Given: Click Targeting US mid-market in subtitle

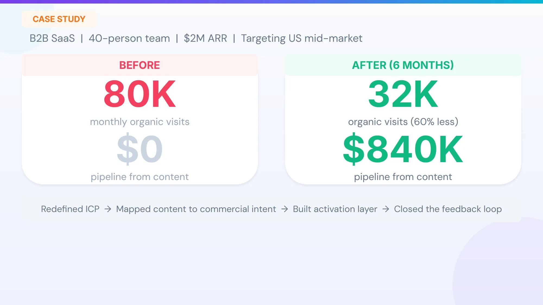Looking at the screenshot, I should [301, 38].
